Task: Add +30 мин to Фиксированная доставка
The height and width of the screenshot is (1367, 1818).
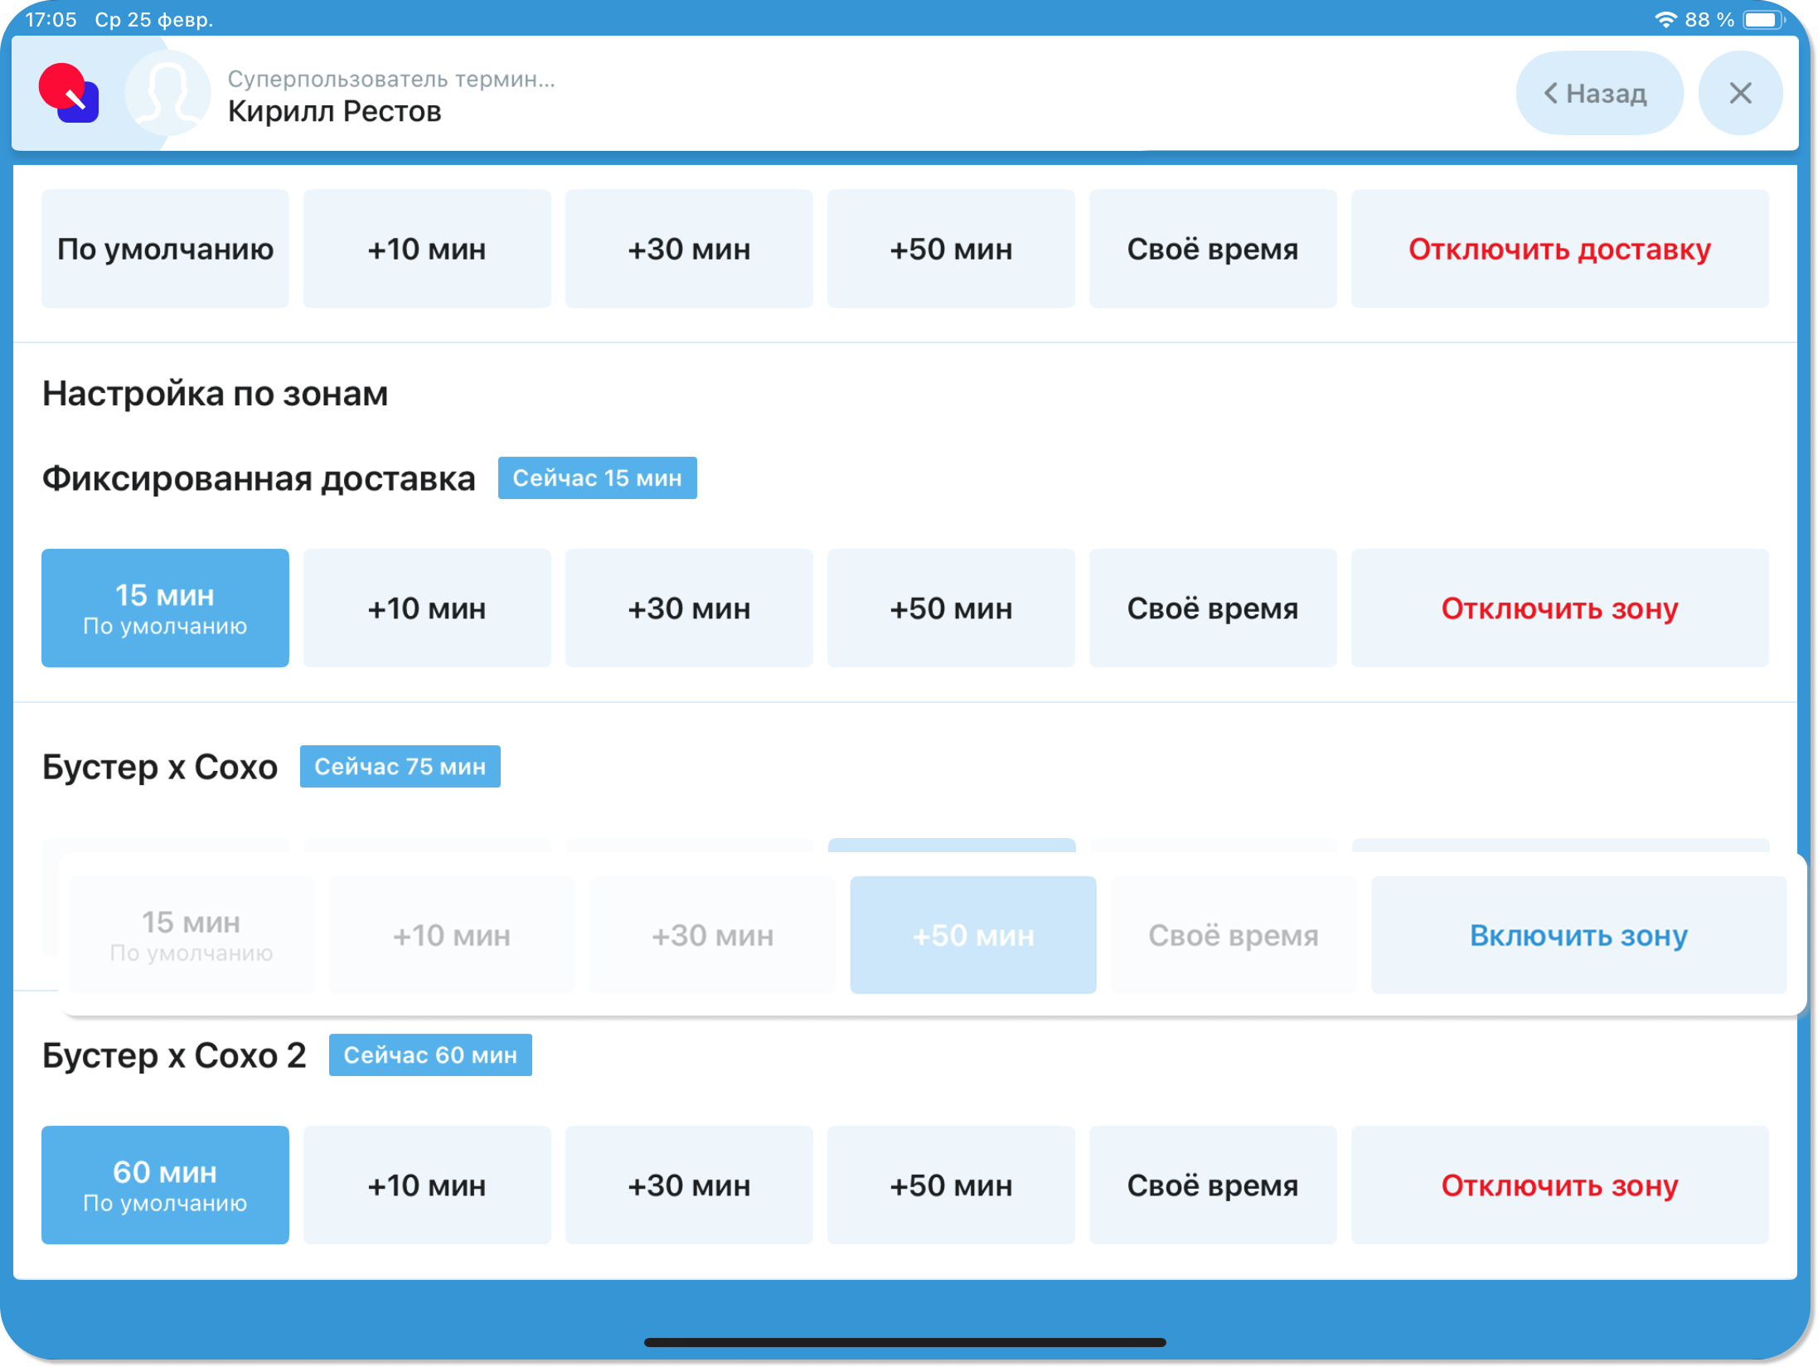Action: click(x=688, y=608)
